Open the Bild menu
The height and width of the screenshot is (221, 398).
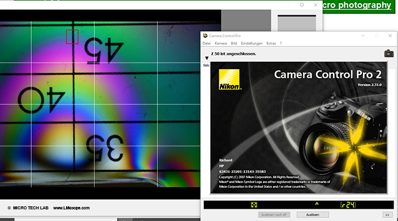tap(234, 43)
